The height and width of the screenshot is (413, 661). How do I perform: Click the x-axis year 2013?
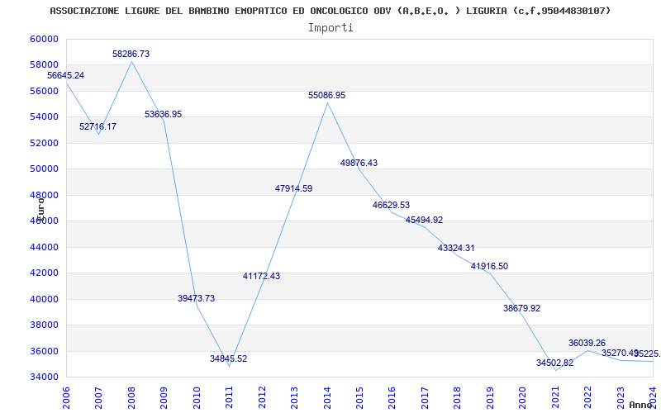click(294, 398)
